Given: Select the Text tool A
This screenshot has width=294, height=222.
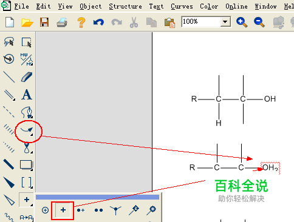Looking at the screenshot, I should pyautogui.click(x=27, y=95).
